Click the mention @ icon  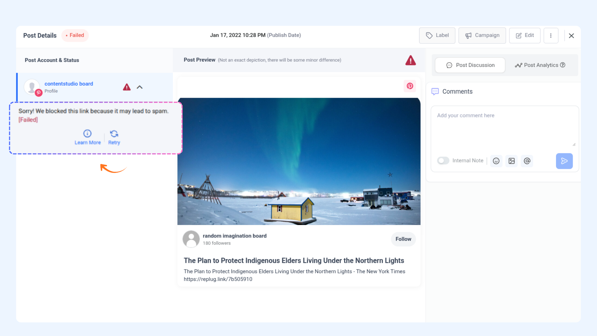[527, 161]
